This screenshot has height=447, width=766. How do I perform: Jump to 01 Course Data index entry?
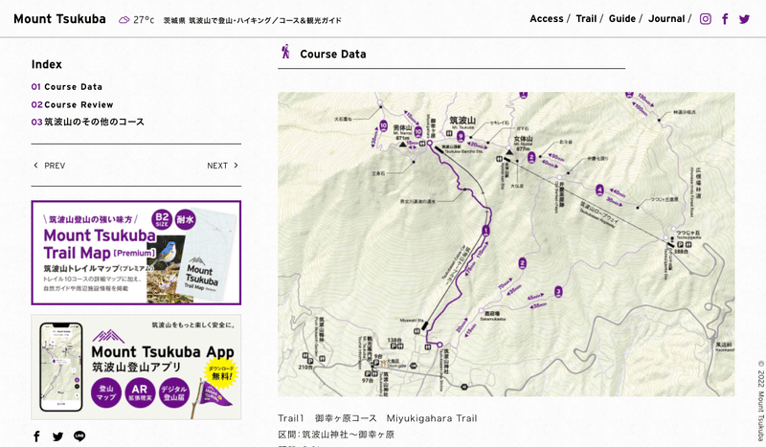pos(67,87)
